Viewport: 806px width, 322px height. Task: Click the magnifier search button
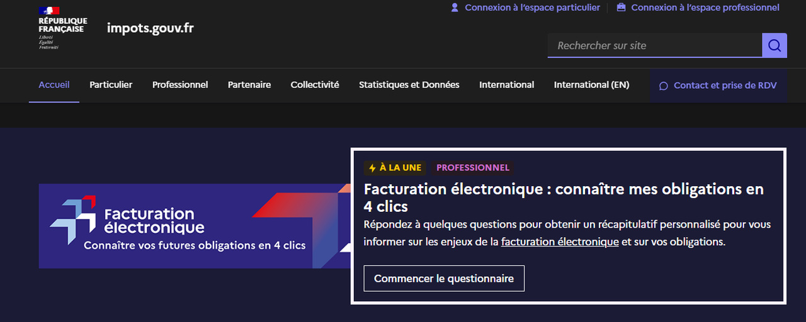click(775, 45)
